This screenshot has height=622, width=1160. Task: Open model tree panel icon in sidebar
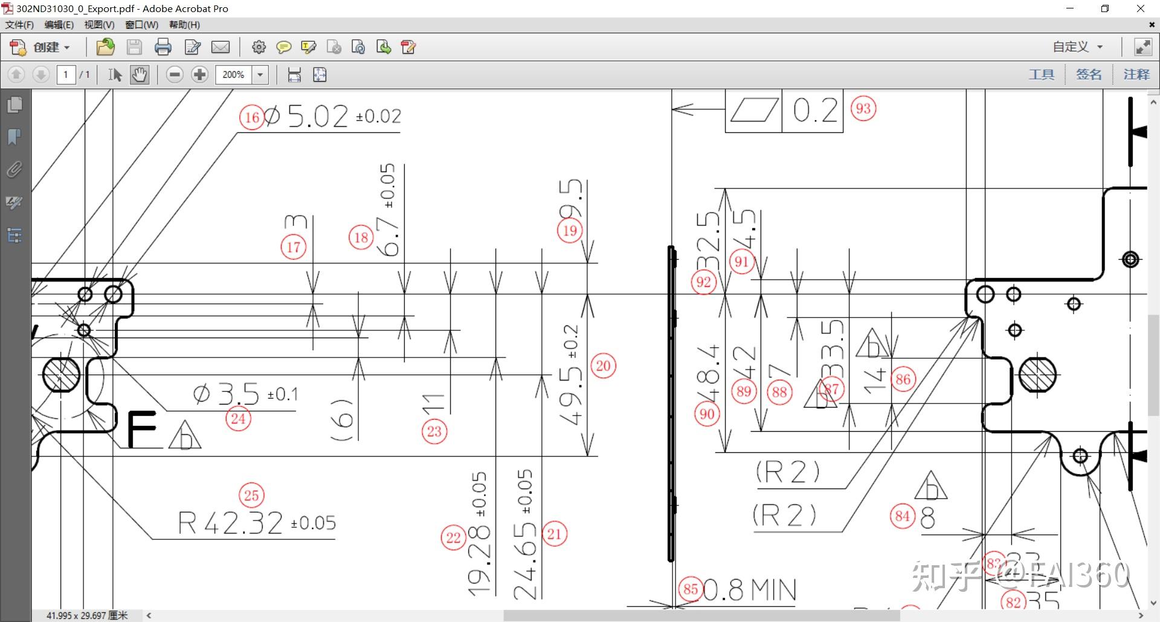[14, 235]
